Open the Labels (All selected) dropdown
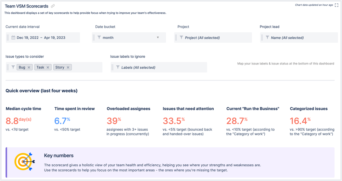This screenshot has width=342, height=181. 159,67
